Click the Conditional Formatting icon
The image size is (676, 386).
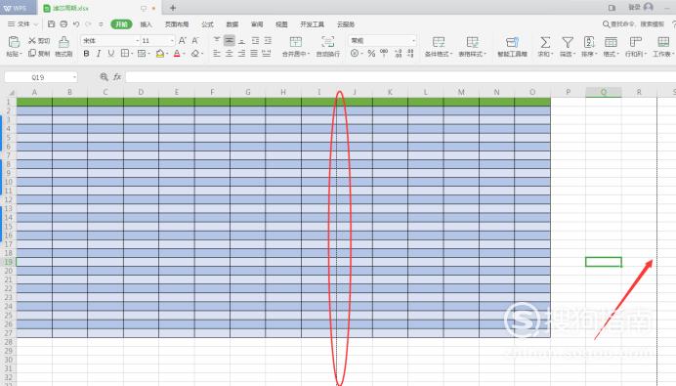439,42
